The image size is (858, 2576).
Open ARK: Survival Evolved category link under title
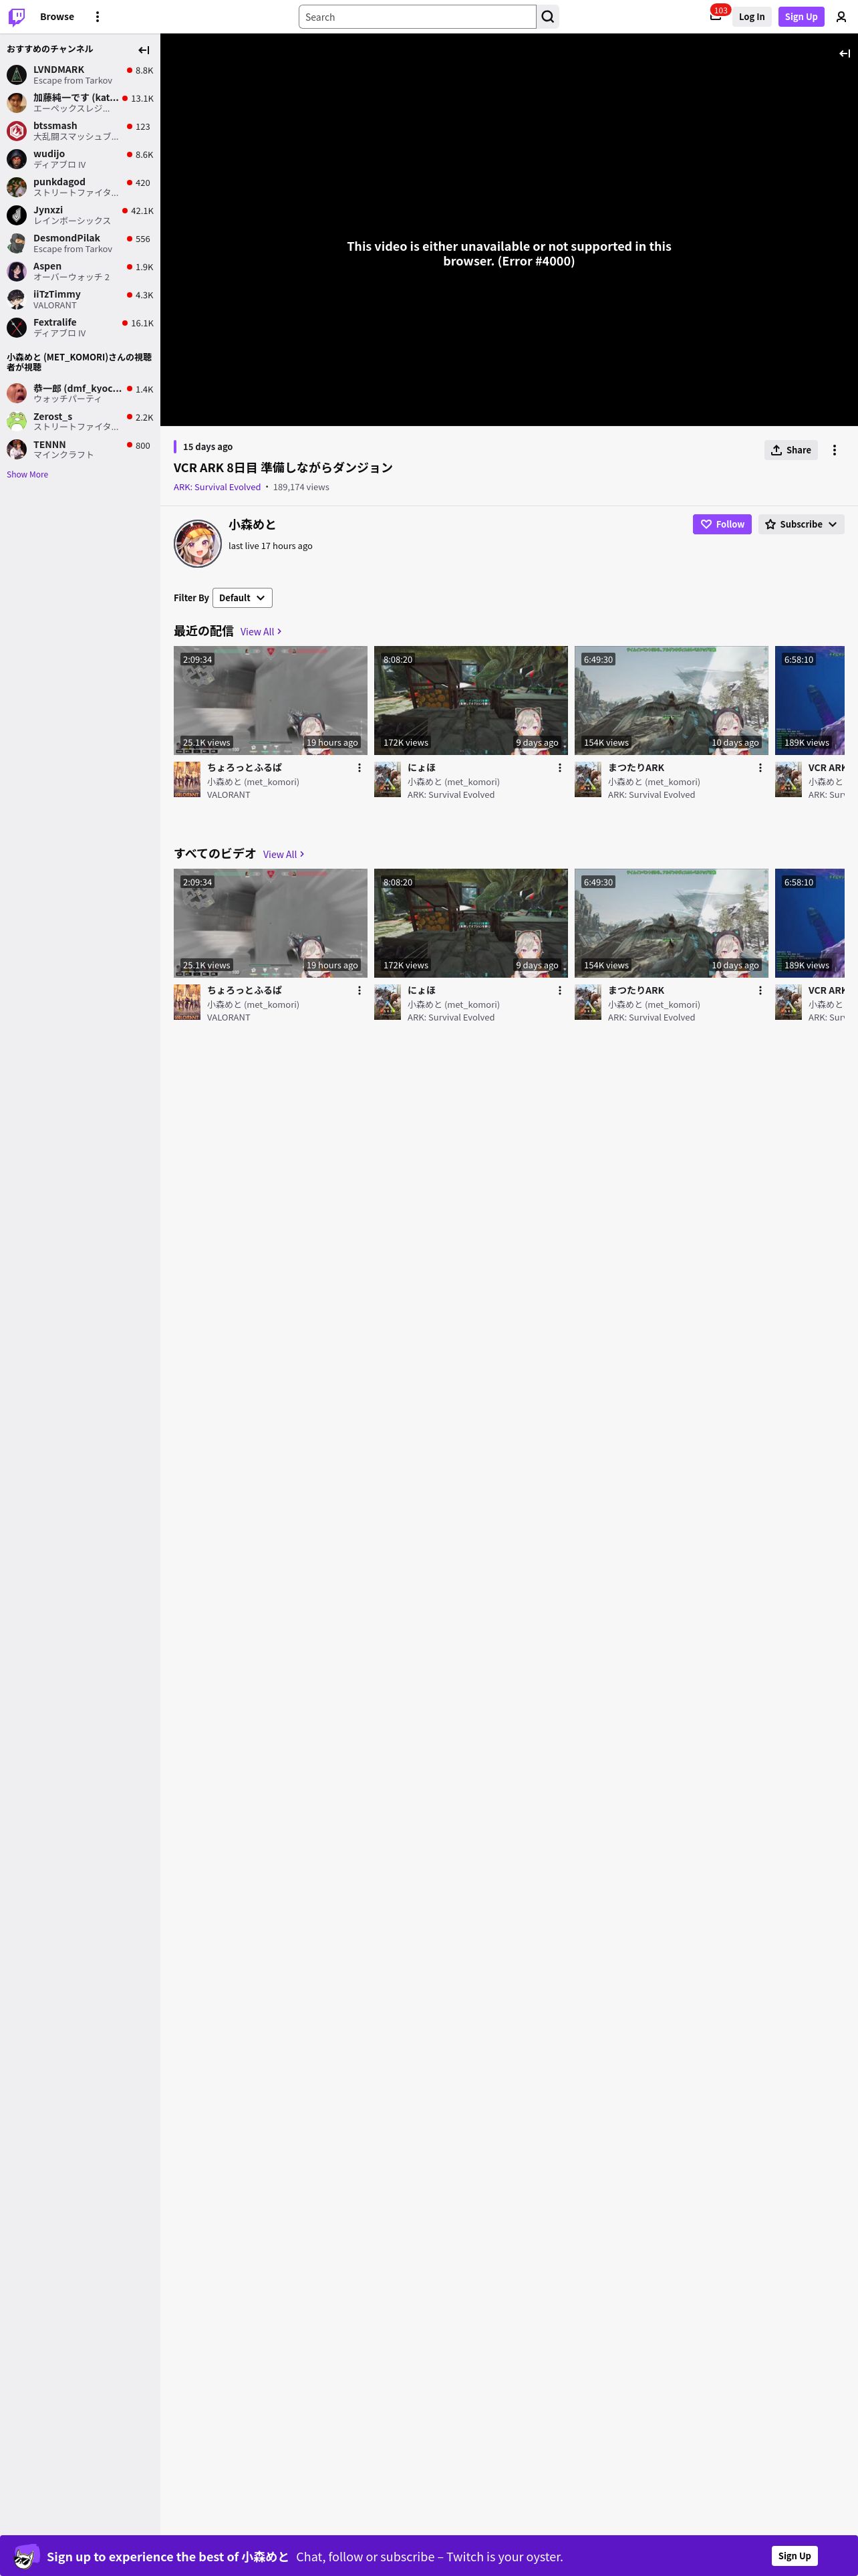[217, 487]
